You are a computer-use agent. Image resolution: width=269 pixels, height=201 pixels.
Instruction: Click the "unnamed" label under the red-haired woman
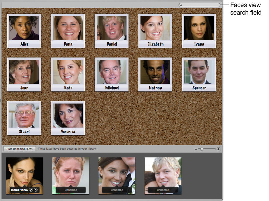[x=70, y=190]
